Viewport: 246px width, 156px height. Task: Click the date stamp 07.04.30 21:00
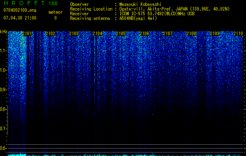20,18
